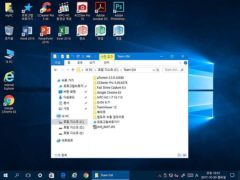Open the 파일 ribbon menu

pyautogui.click(x=58, y=62)
